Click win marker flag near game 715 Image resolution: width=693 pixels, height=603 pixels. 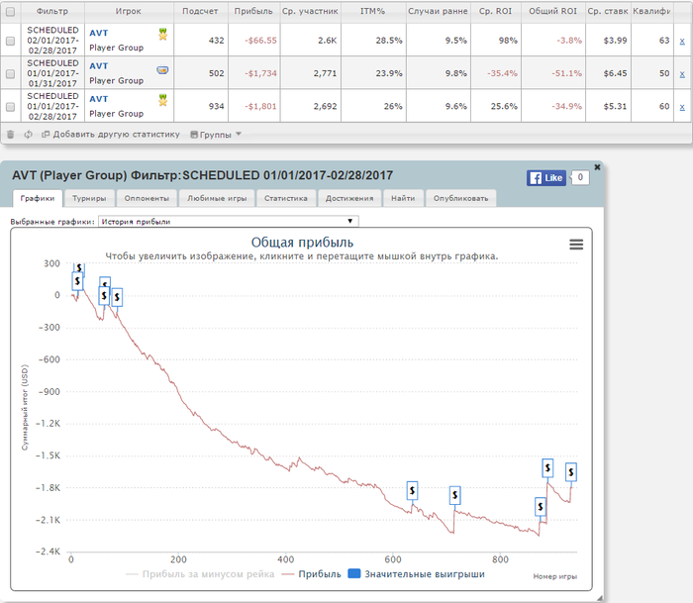tap(454, 495)
